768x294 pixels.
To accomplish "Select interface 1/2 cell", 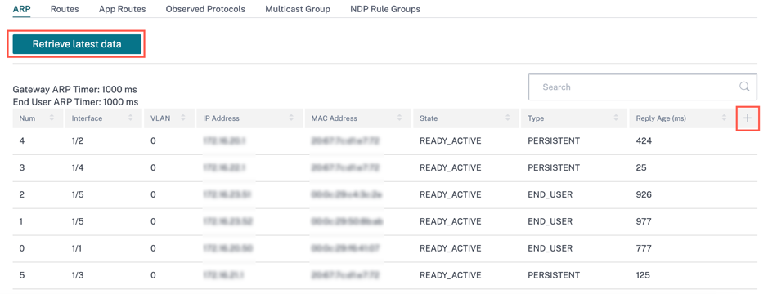I will [78, 141].
